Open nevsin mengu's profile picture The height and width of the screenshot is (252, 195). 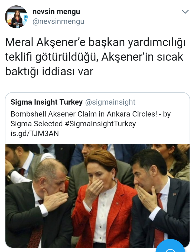(16, 17)
